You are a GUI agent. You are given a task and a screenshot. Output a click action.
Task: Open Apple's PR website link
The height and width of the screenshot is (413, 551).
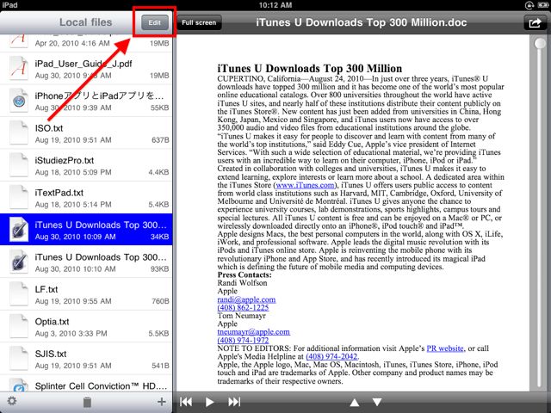pyautogui.click(x=445, y=348)
